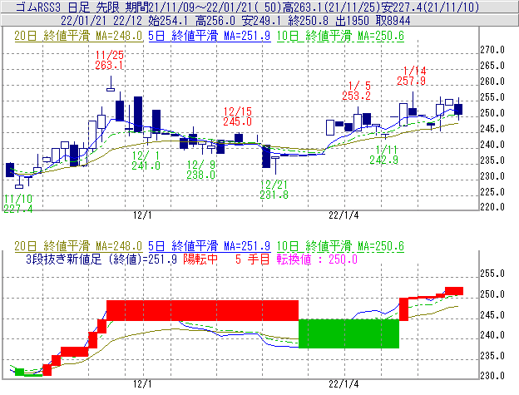The image size is (519, 395).
Task: Click the long red block in lower chart
Action: pyautogui.click(x=203, y=310)
